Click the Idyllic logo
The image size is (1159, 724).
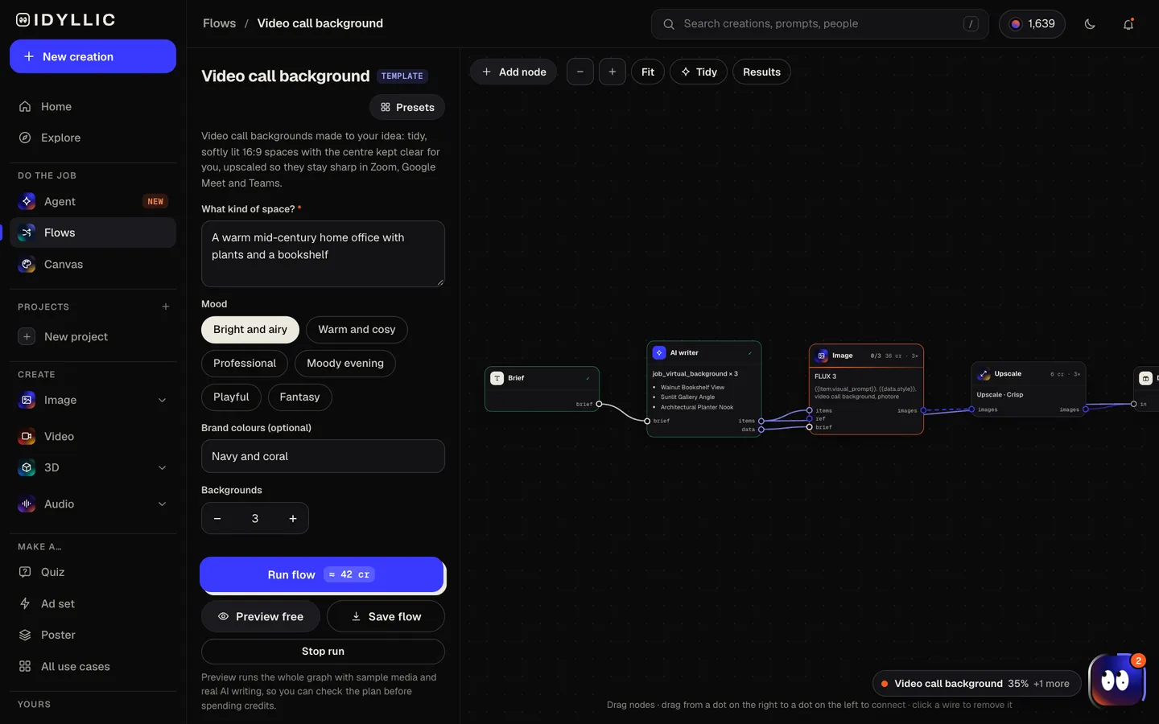[x=66, y=20]
